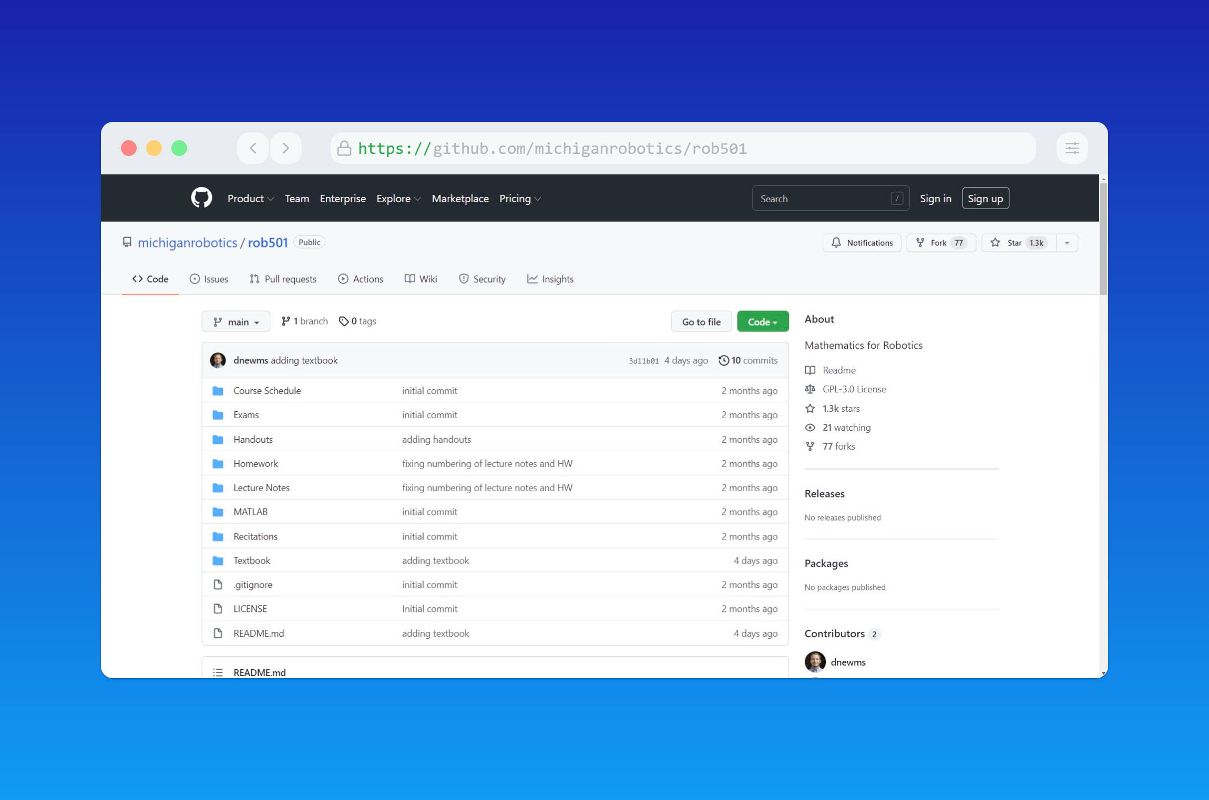Click the commit history clock icon
This screenshot has height=800, width=1209.
pyautogui.click(x=723, y=360)
